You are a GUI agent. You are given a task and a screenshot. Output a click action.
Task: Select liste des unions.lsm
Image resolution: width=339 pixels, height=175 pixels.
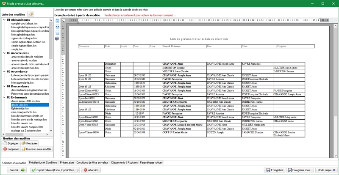tap(22, 123)
